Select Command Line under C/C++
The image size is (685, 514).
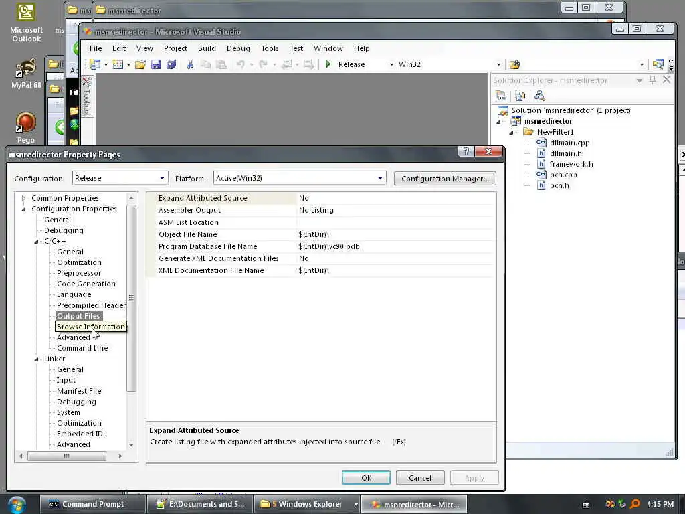(x=82, y=348)
